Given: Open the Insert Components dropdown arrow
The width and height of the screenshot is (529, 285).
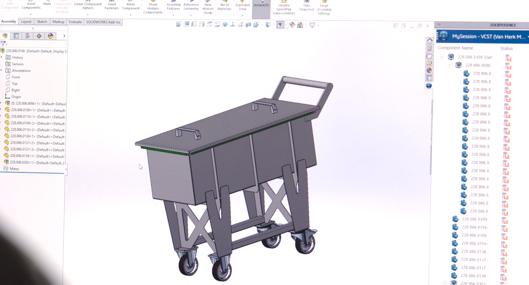Looking at the screenshot, I should [x=31, y=14].
